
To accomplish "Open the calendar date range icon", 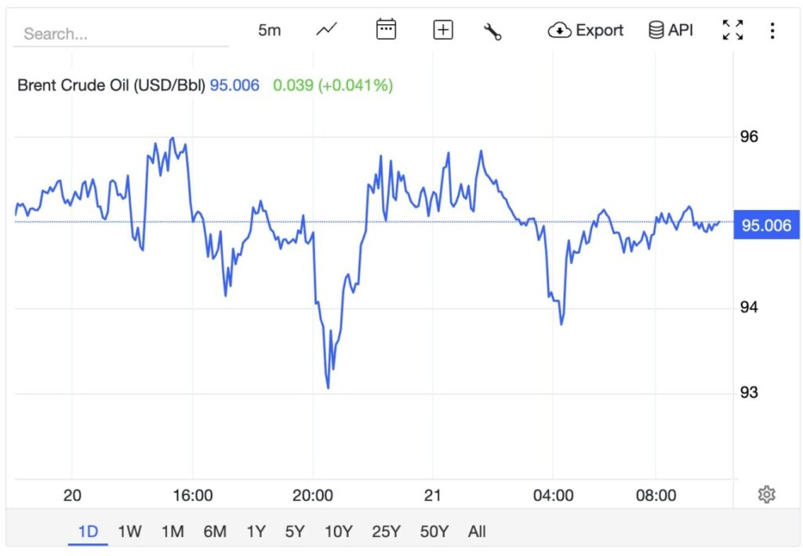I will (x=385, y=29).
